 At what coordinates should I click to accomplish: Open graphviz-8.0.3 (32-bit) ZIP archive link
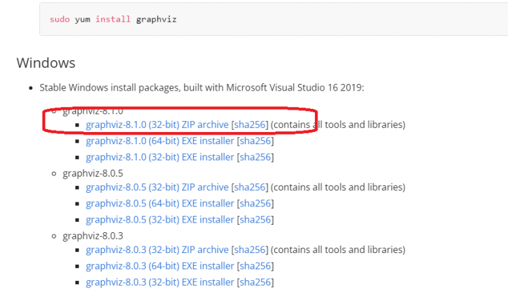157,250
